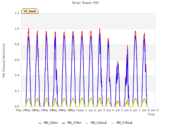Click the Jun 6 x-axis tick label
Screen dimensions: 171x128
128,110
